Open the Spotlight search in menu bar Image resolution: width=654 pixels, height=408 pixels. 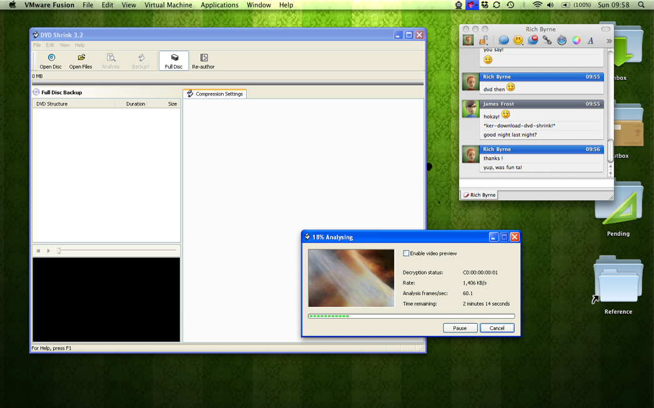pos(642,5)
